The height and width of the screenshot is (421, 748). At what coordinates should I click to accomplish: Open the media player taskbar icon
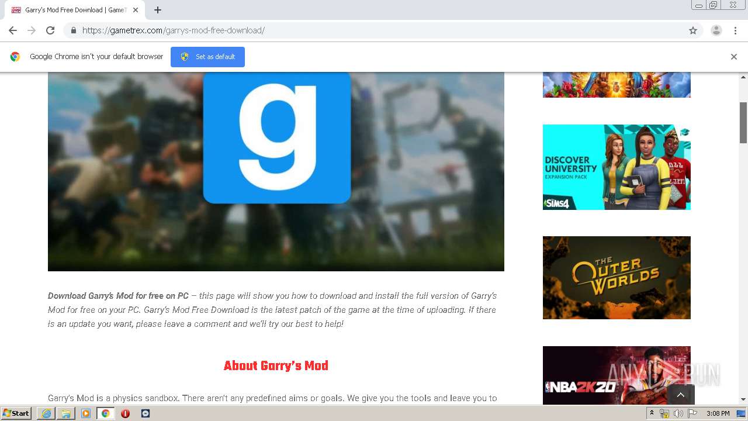click(86, 413)
